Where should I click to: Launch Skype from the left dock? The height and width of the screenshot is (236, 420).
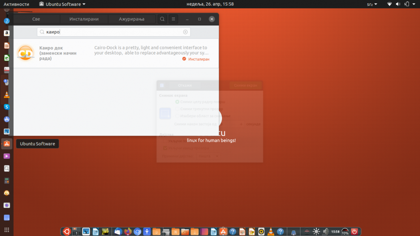point(7,107)
